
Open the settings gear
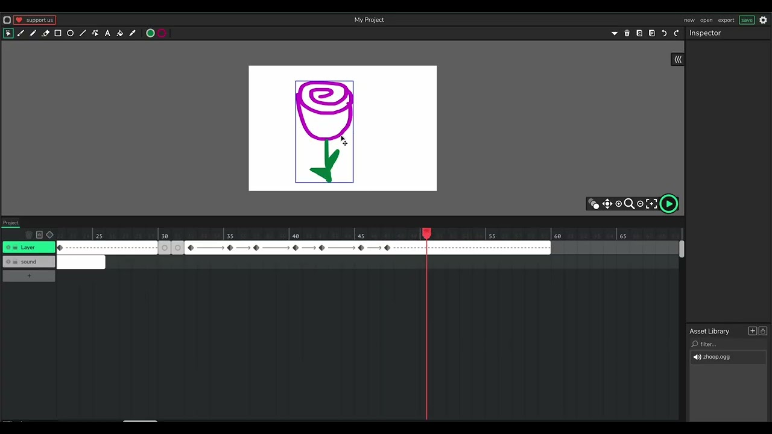[763, 20]
